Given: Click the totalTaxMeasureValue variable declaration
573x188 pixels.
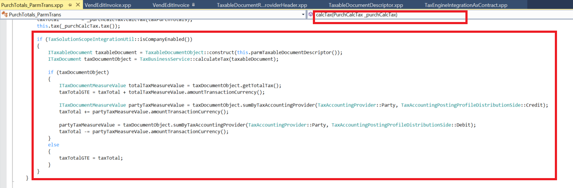Looking at the screenshot, I should [156, 85].
